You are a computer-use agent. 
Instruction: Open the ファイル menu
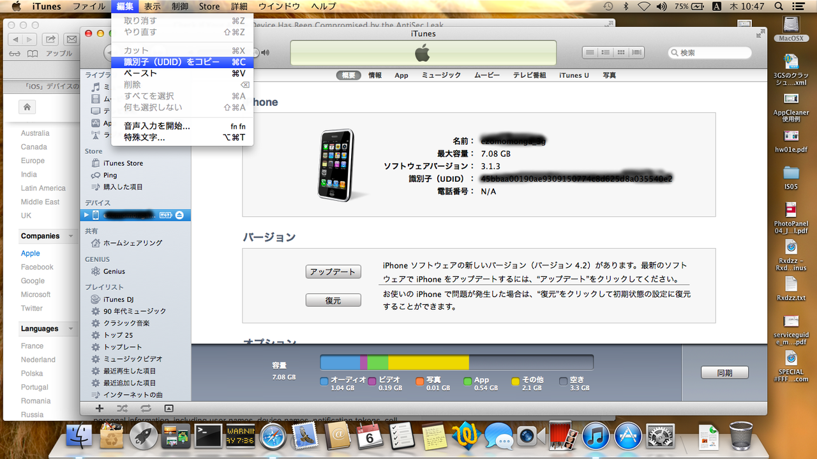point(89,6)
